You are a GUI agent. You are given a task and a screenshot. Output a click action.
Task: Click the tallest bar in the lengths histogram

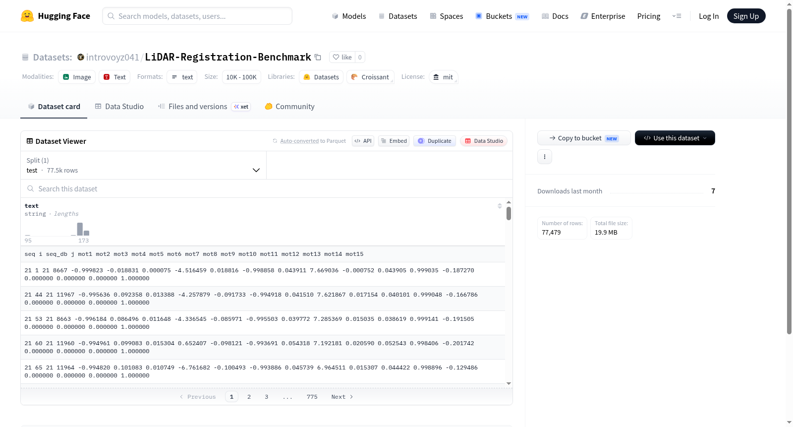tap(80, 229)
